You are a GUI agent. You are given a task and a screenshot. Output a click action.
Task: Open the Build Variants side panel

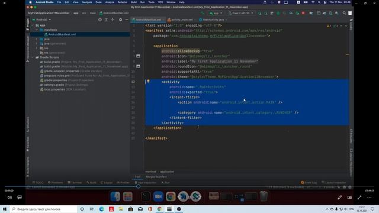pyautogui.click(x=28, y=166)
